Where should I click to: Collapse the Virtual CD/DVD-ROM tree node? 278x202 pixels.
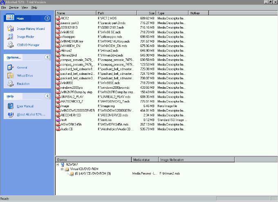tap(62, 169)
